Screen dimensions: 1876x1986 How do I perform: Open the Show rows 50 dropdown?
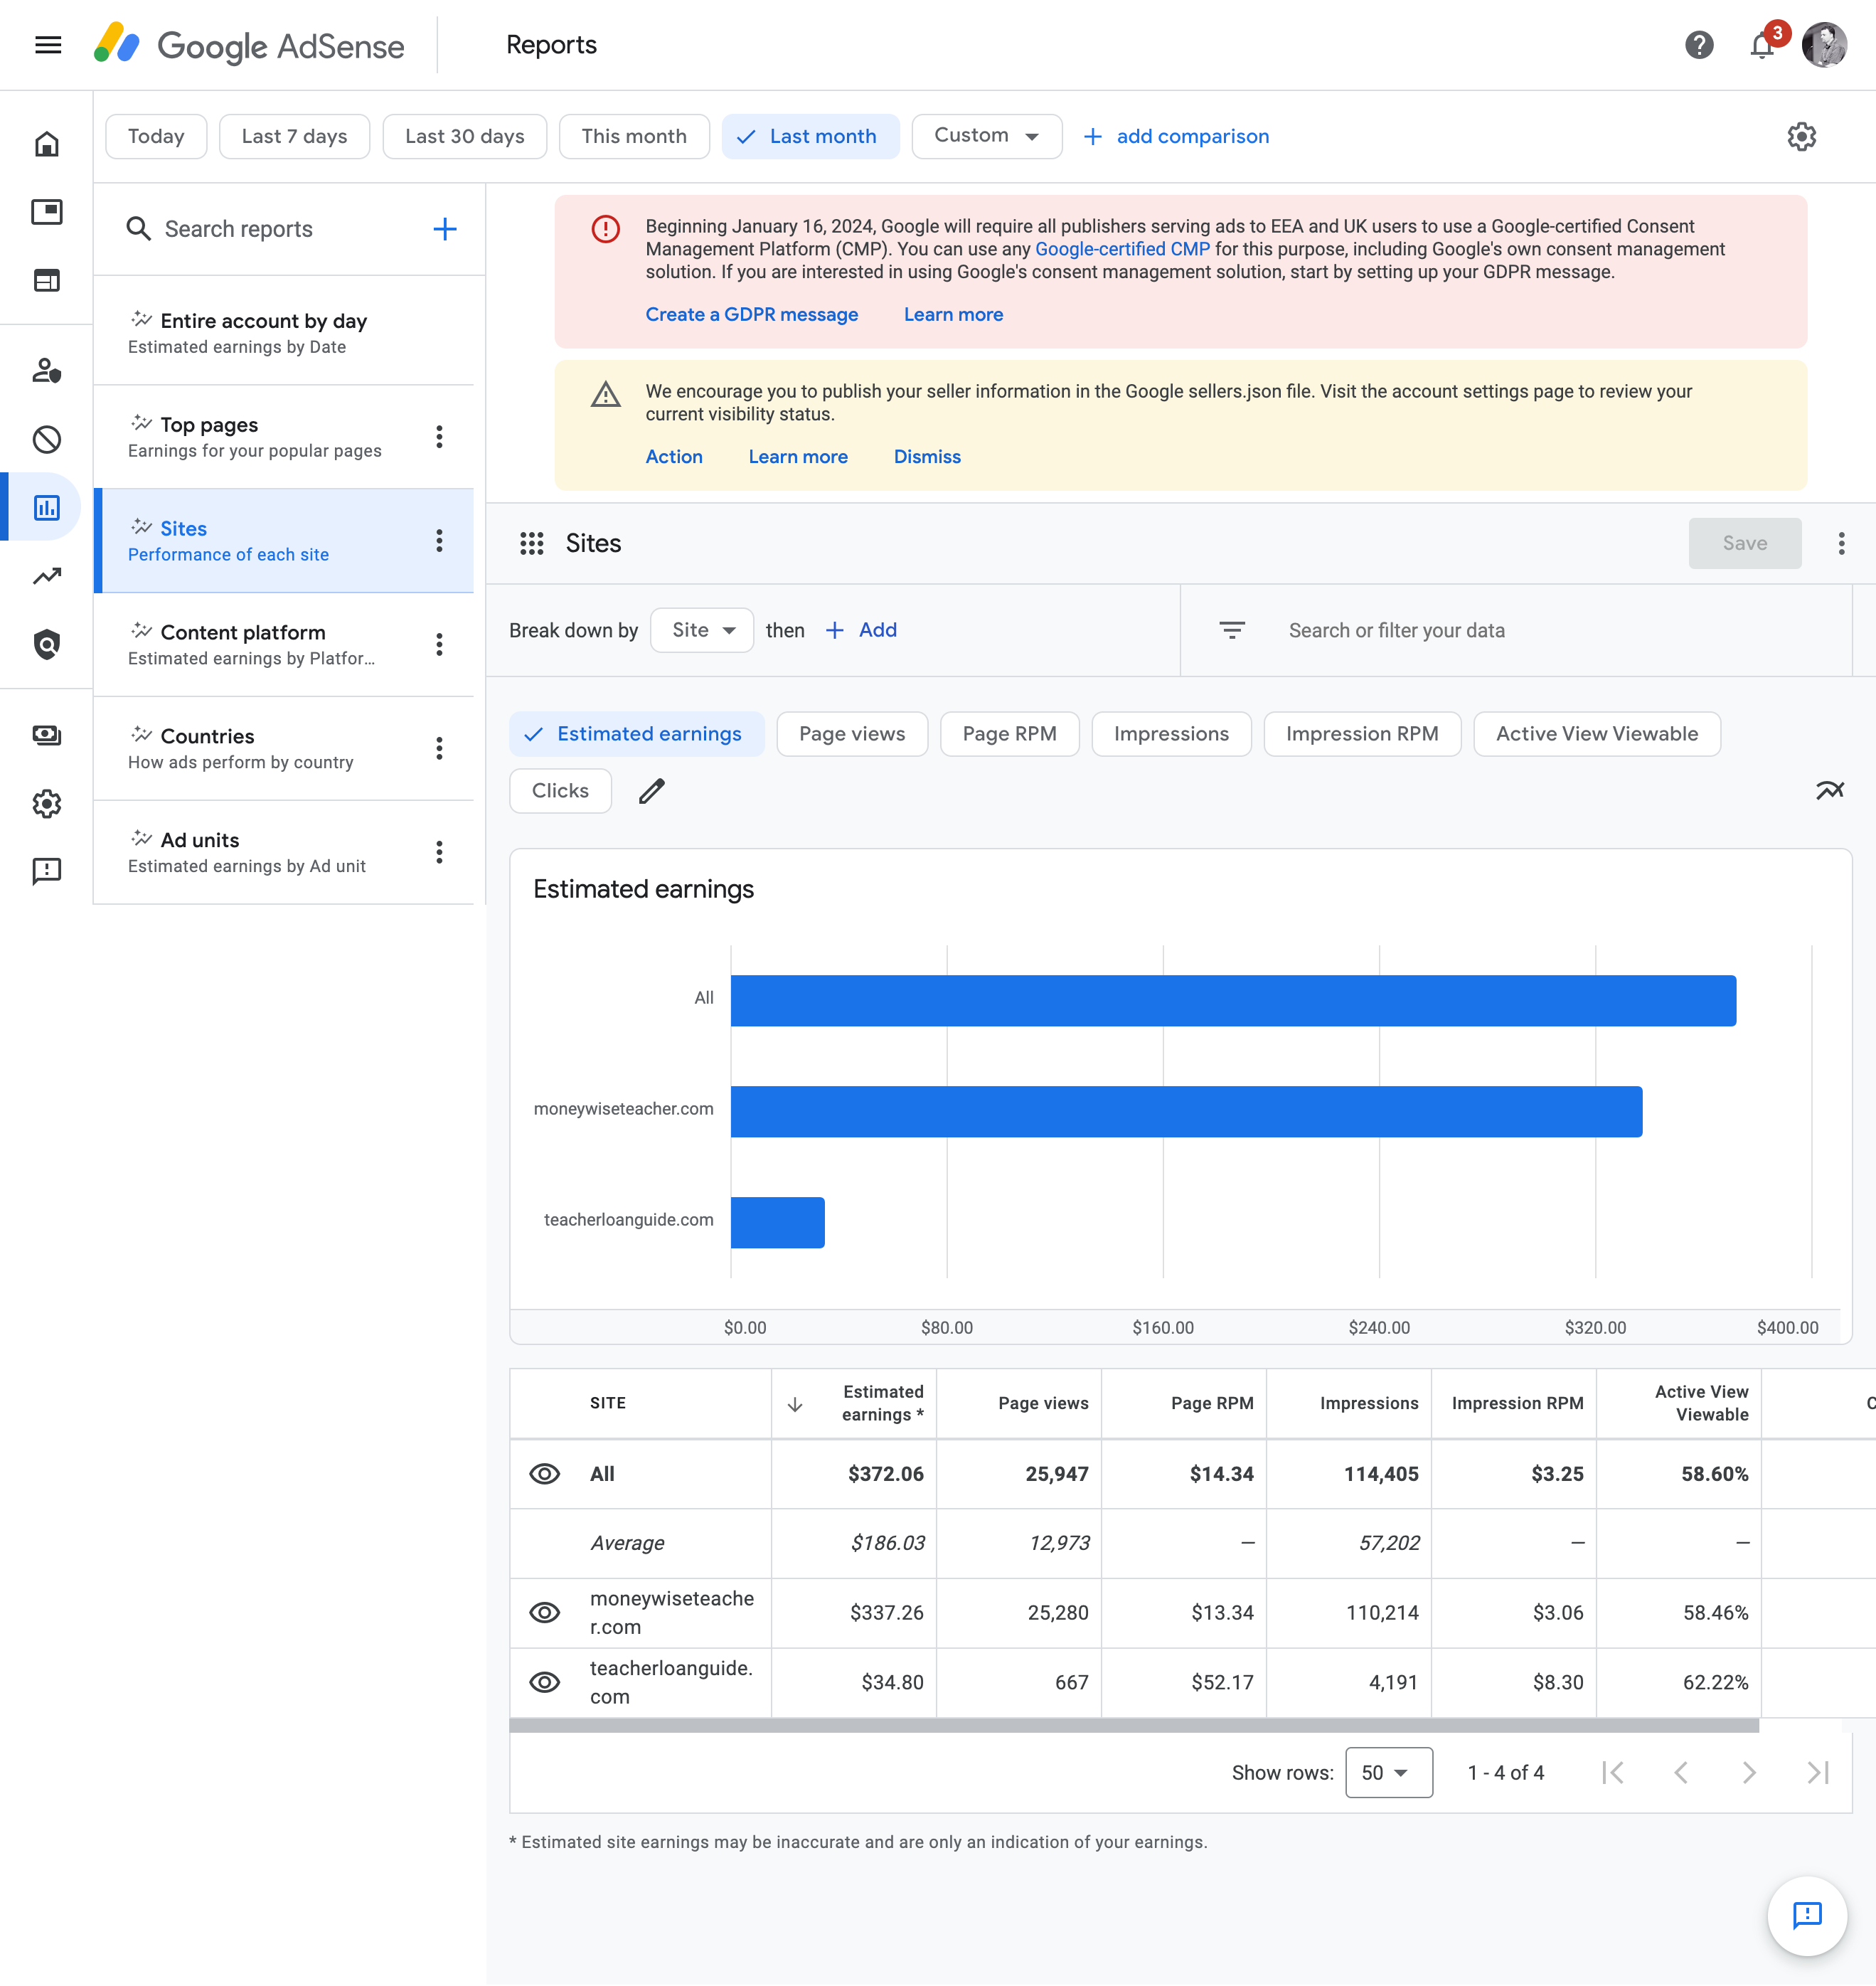(x=1388, y=1773)
